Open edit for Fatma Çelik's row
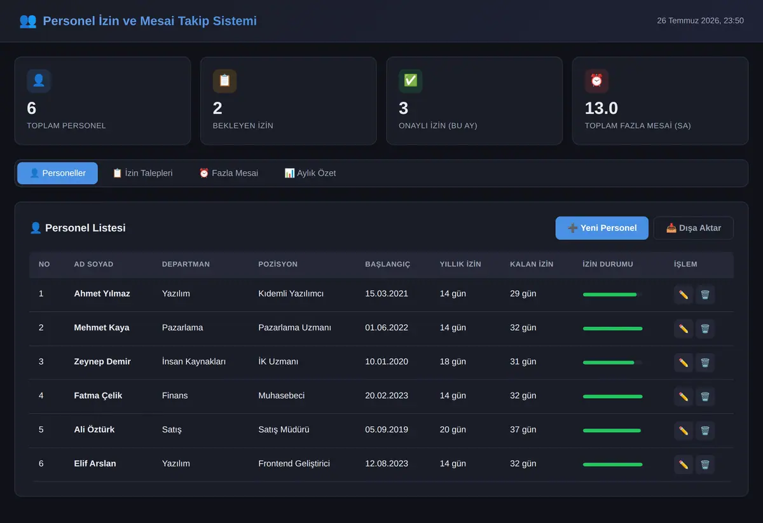 (684, 396)
